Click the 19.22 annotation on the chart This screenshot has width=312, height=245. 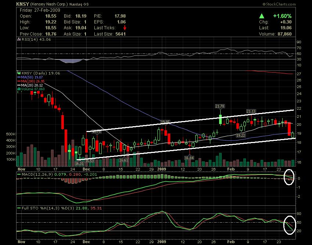tap(241, 135)
